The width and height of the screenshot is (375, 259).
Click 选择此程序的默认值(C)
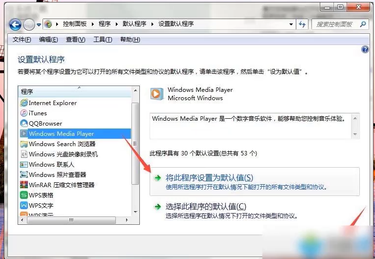[206, 207]
